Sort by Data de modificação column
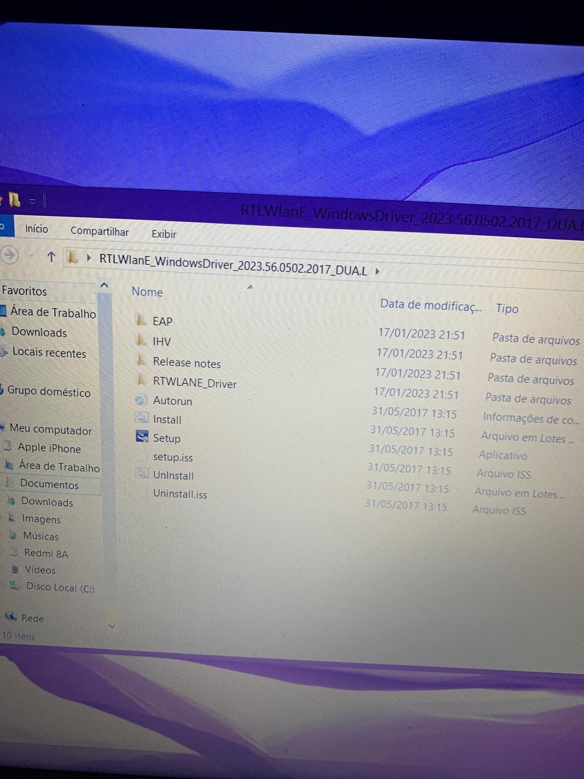 pyautogui.click(x=430, y=305)
